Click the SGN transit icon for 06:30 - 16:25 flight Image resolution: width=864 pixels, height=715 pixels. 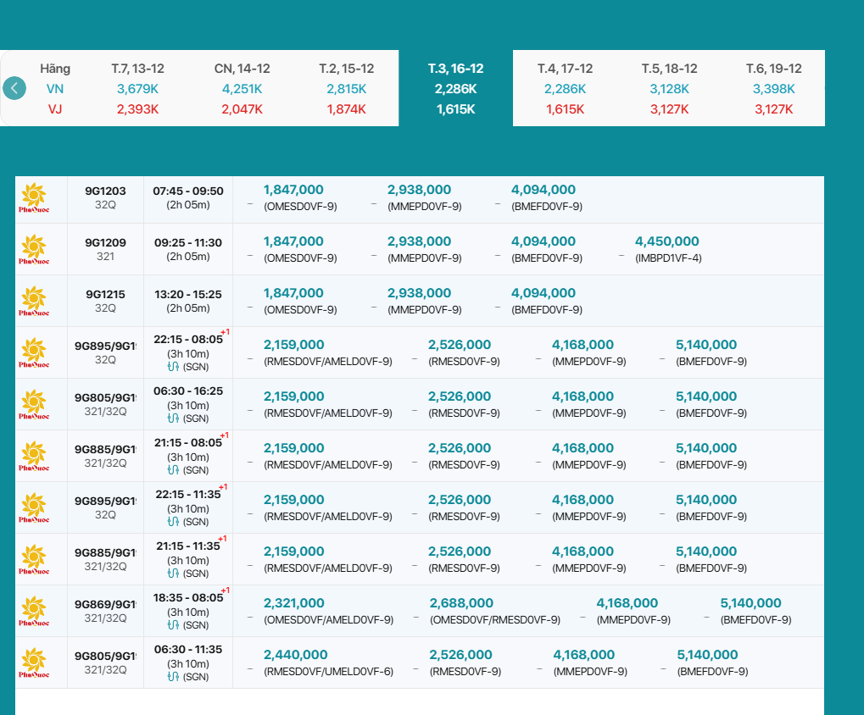pos(173,418)
